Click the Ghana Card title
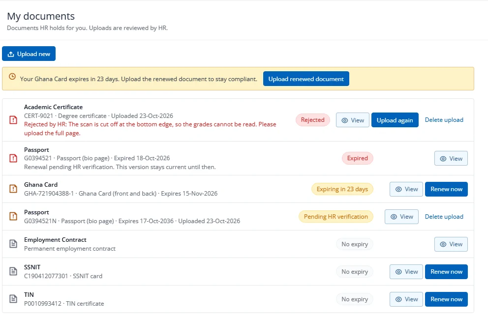The height and width of the screenshot is (315, 488). click(x=41, y=184)
